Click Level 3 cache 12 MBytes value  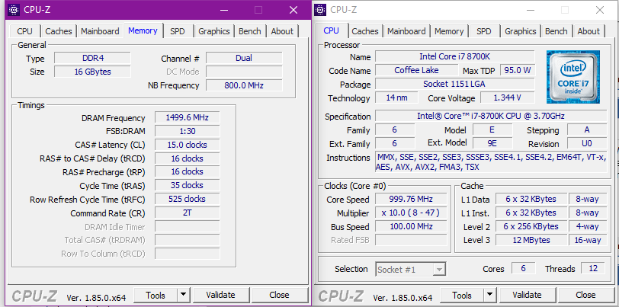coord(531,240)
